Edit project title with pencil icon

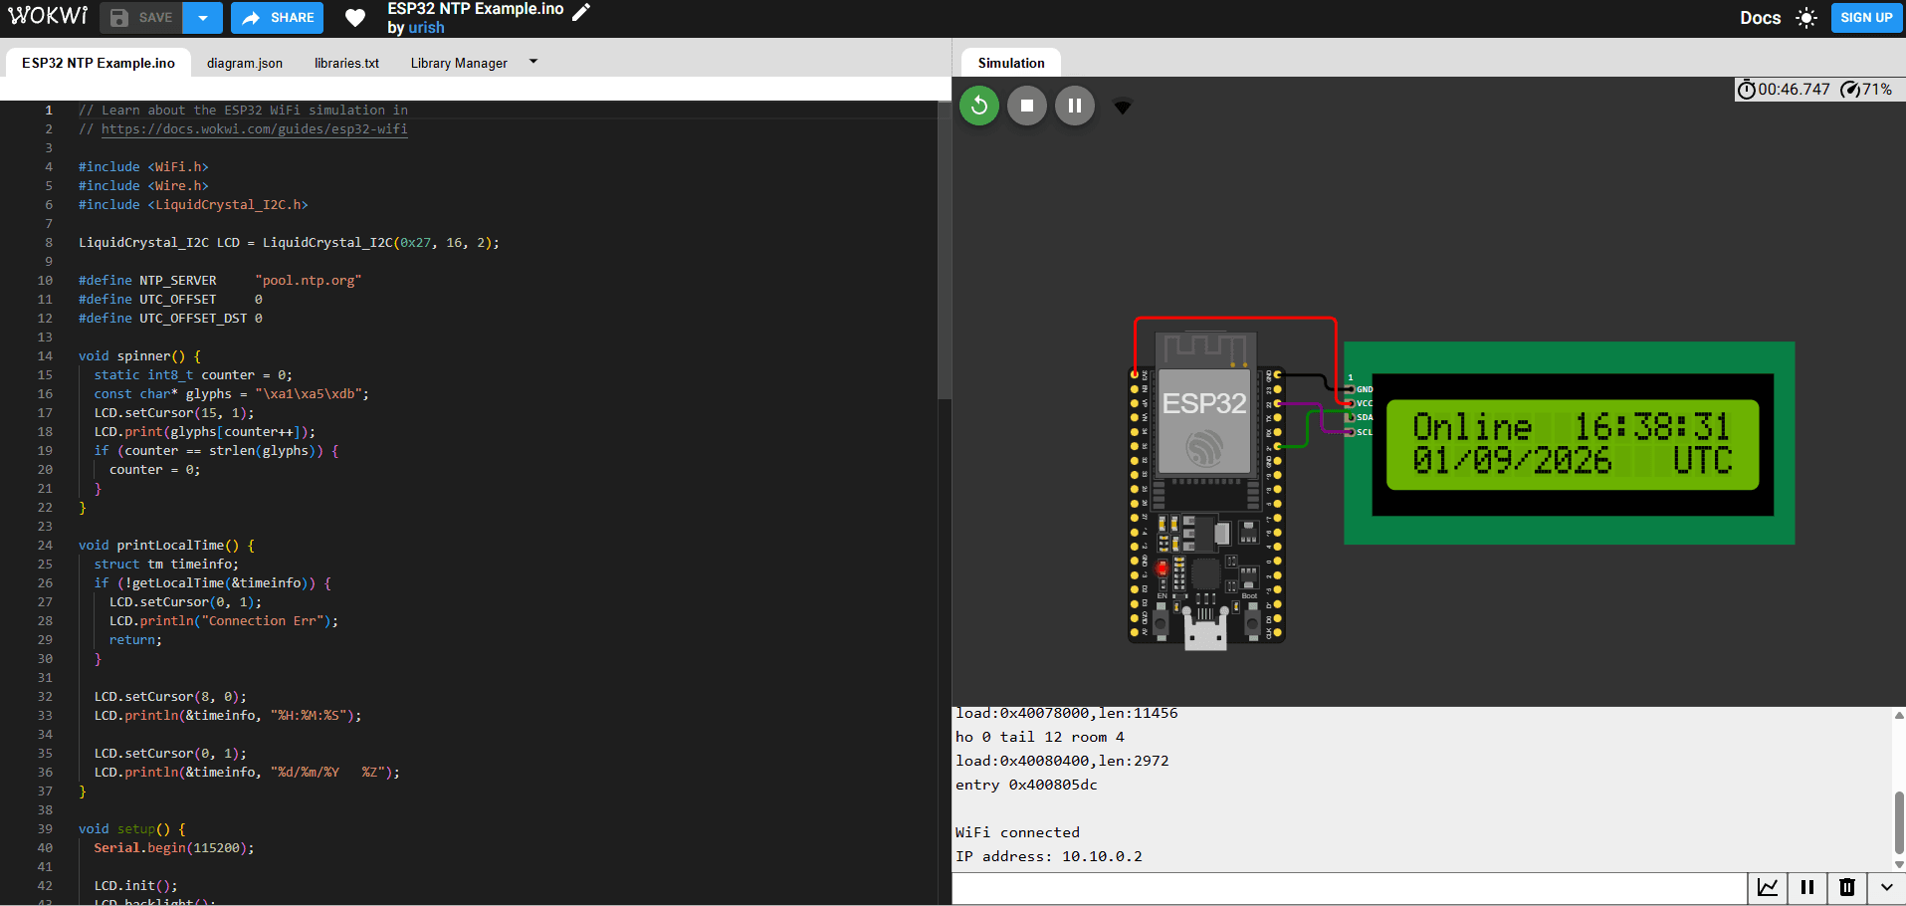pyautogui.click(x=581, y=11)
